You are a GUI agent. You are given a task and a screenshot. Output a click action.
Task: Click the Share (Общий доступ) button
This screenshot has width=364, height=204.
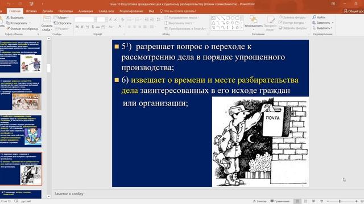point(354,11)
